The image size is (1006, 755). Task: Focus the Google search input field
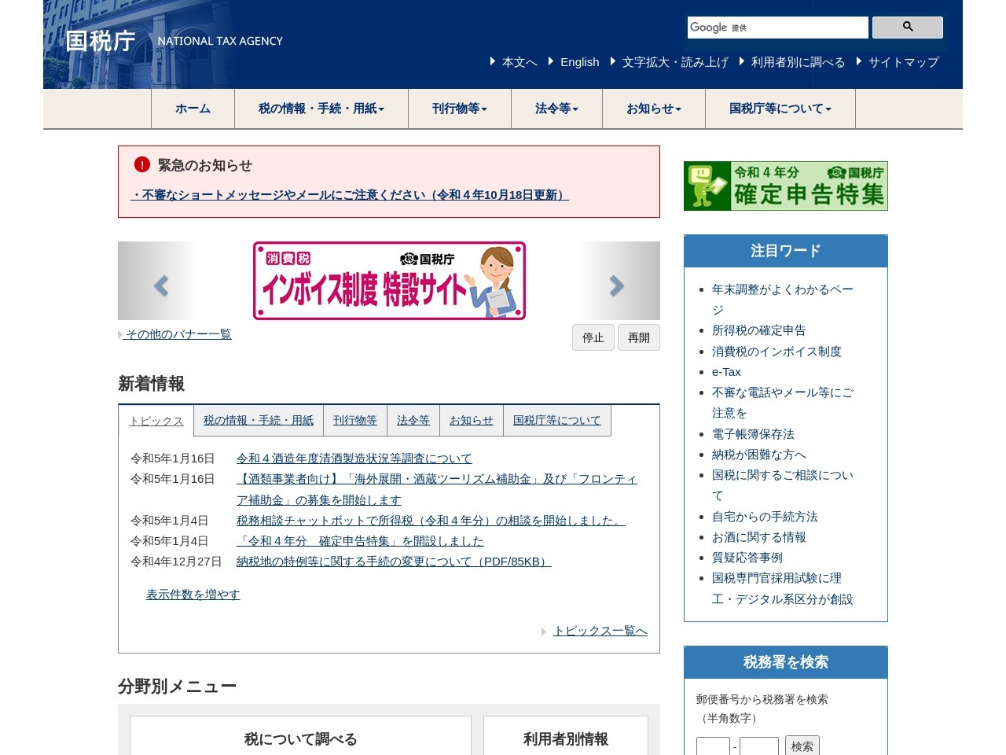tap(778, 27)
